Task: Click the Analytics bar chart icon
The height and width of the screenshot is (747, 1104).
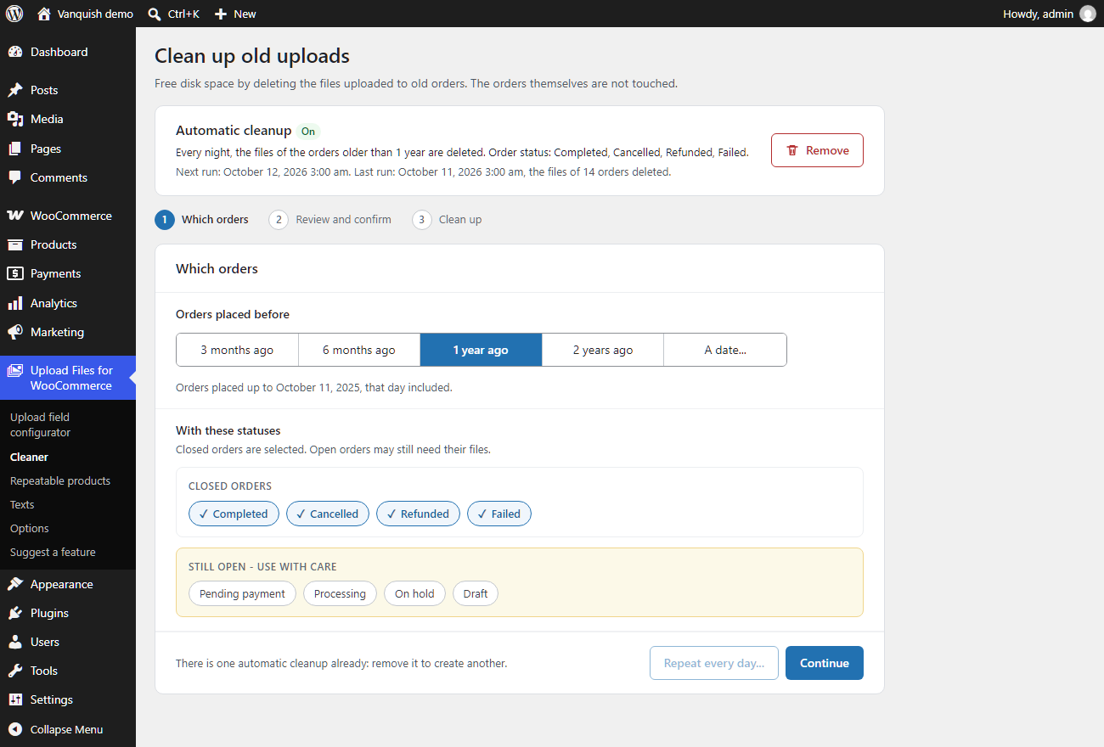Action: 15,303
